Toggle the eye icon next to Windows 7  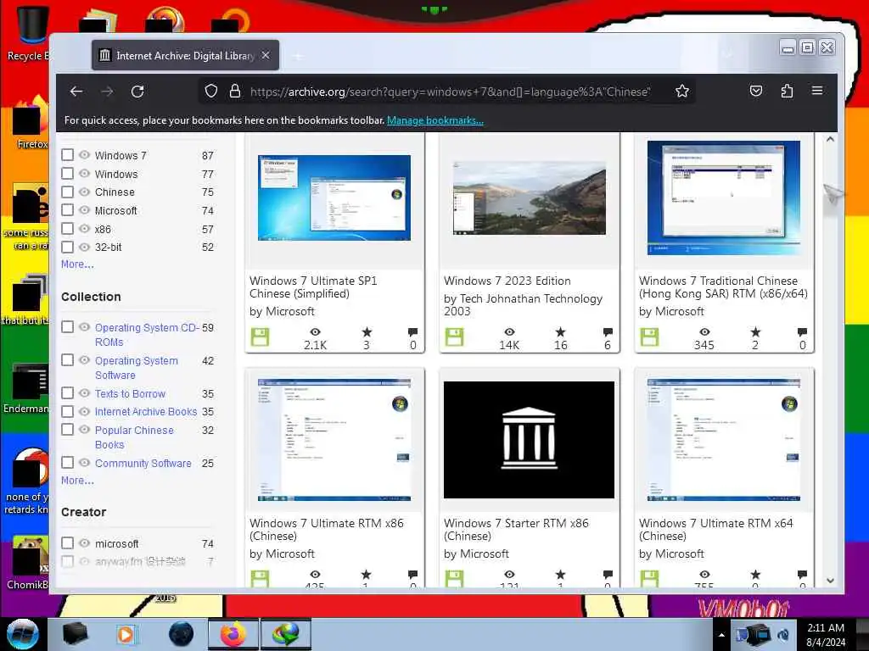(x=84, y=155)
